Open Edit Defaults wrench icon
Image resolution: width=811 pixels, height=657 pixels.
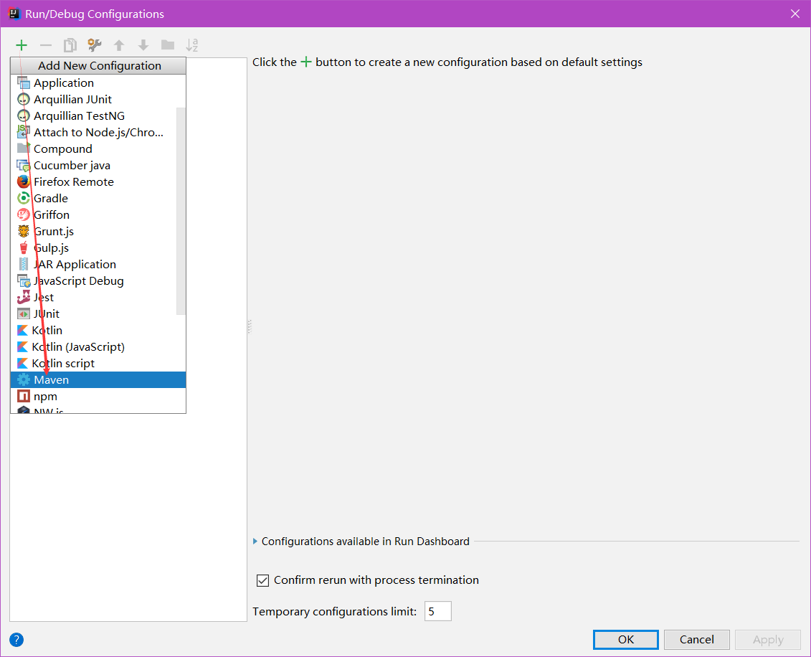click(94, 45)
